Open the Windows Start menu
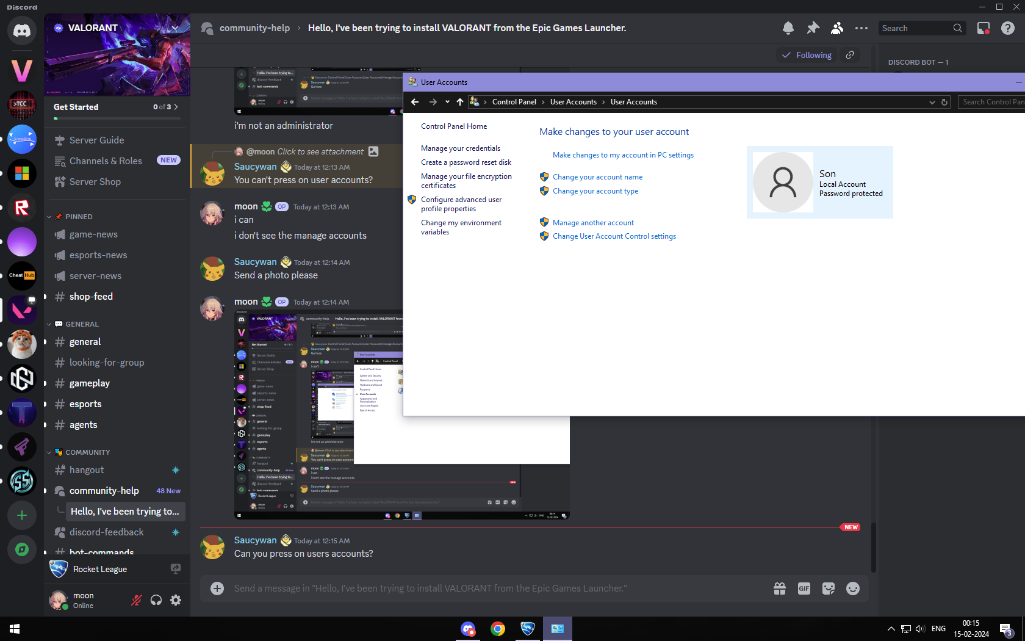Image resolution: width=1025 pixels, height=641 pixels. pyautogui.click(x=15, y=629)
